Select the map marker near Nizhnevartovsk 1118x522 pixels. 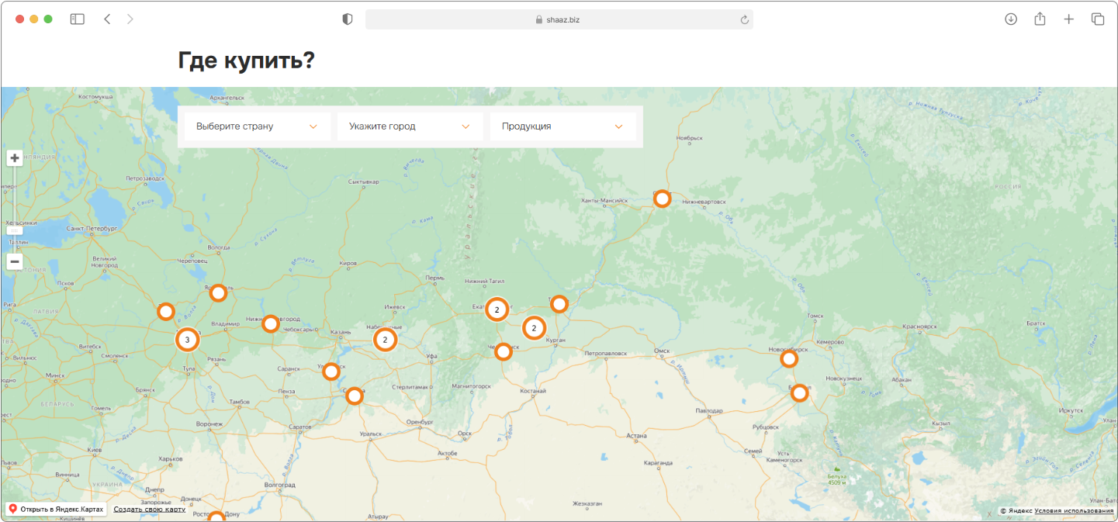[662, 199]
